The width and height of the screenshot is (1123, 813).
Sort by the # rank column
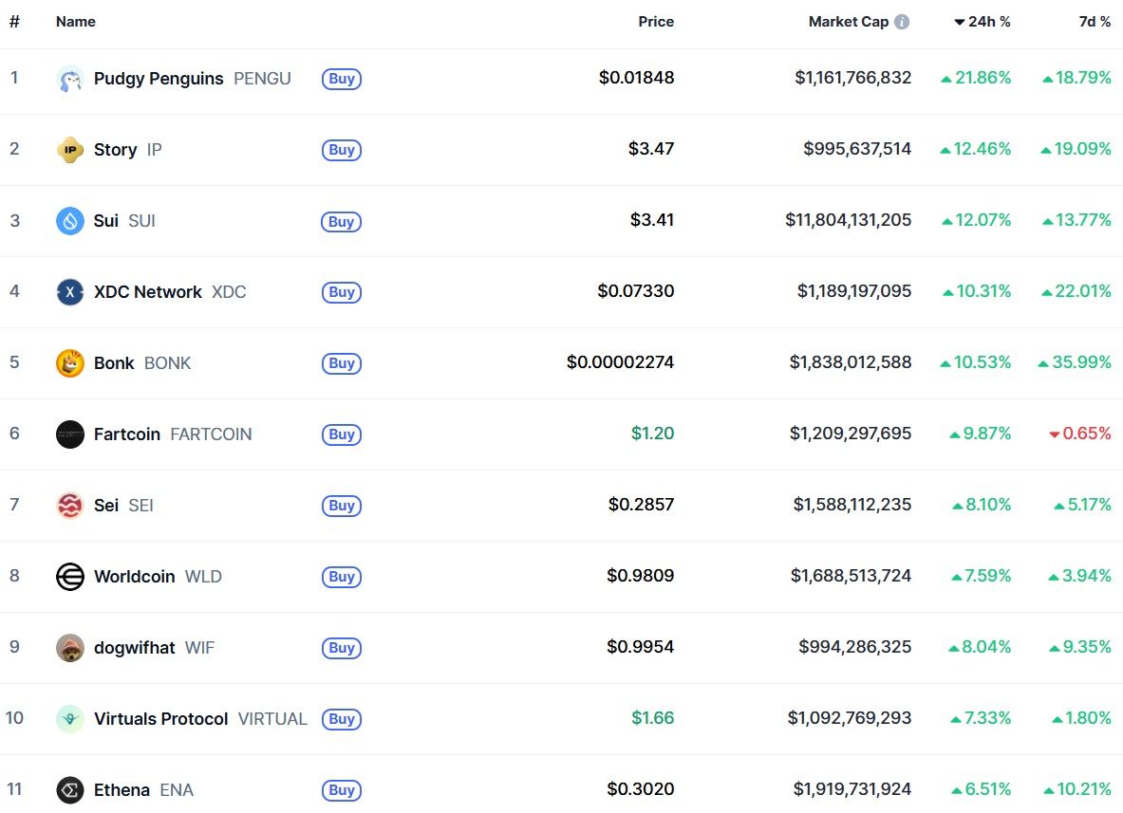click(14, 22)
